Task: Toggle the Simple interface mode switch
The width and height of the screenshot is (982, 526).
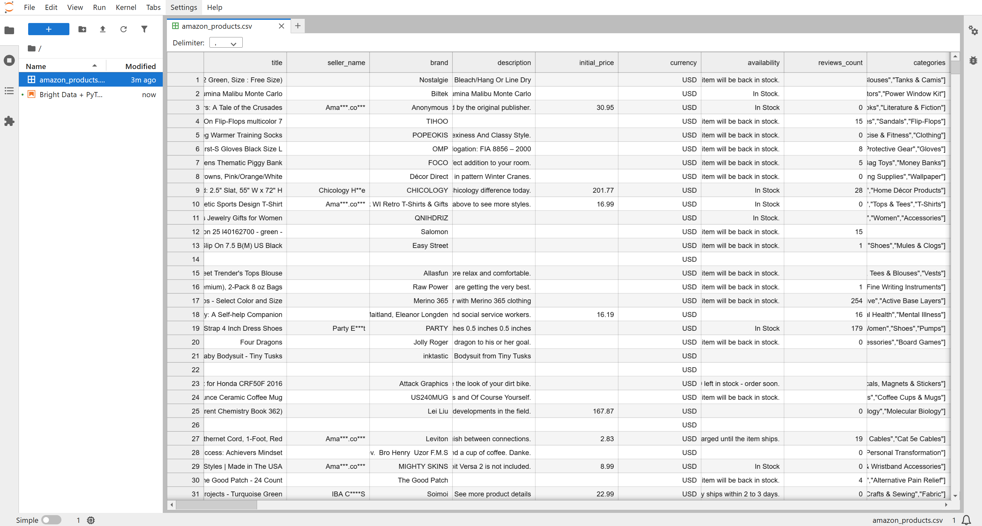Action: pos(51,520)
